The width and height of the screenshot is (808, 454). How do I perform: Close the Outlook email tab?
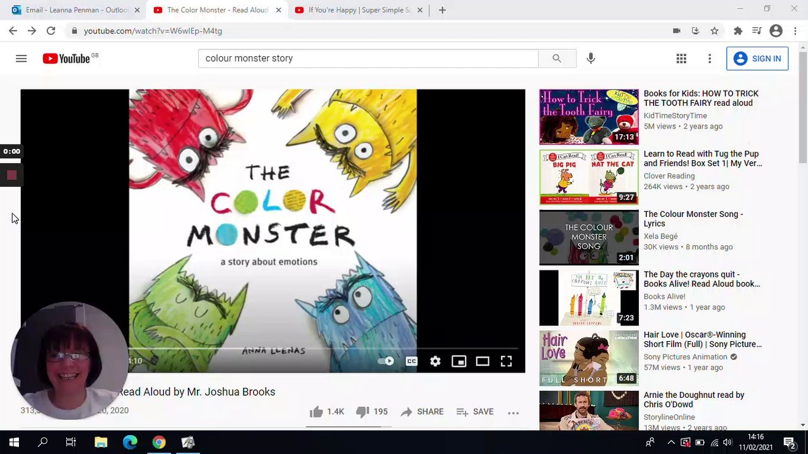click(x=137, y=10)
